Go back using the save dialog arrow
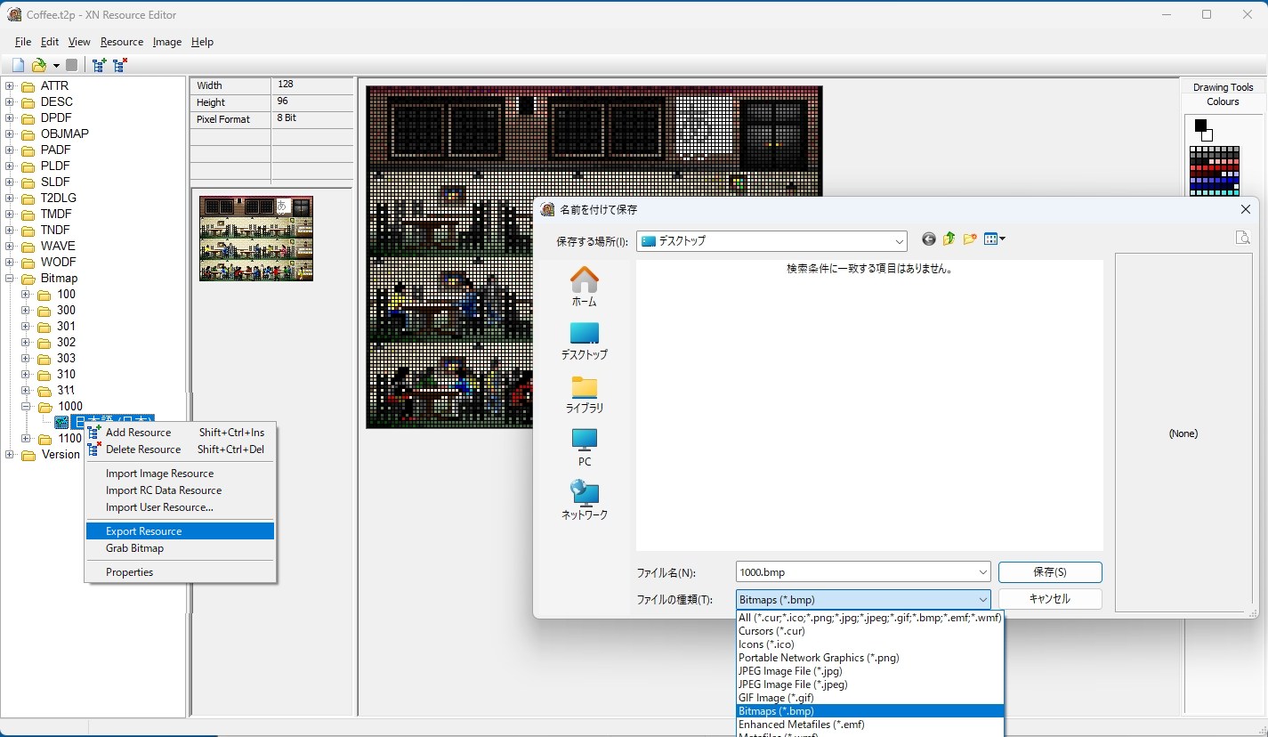This screenshot has width=1268, height=737. pos(929,239)
